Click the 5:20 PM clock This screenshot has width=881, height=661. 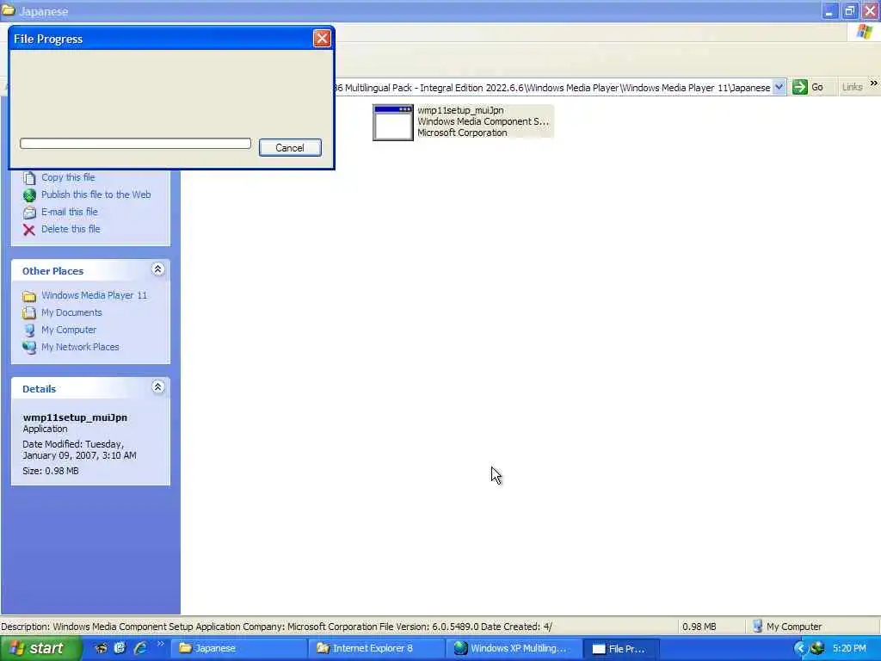[849, 648]
